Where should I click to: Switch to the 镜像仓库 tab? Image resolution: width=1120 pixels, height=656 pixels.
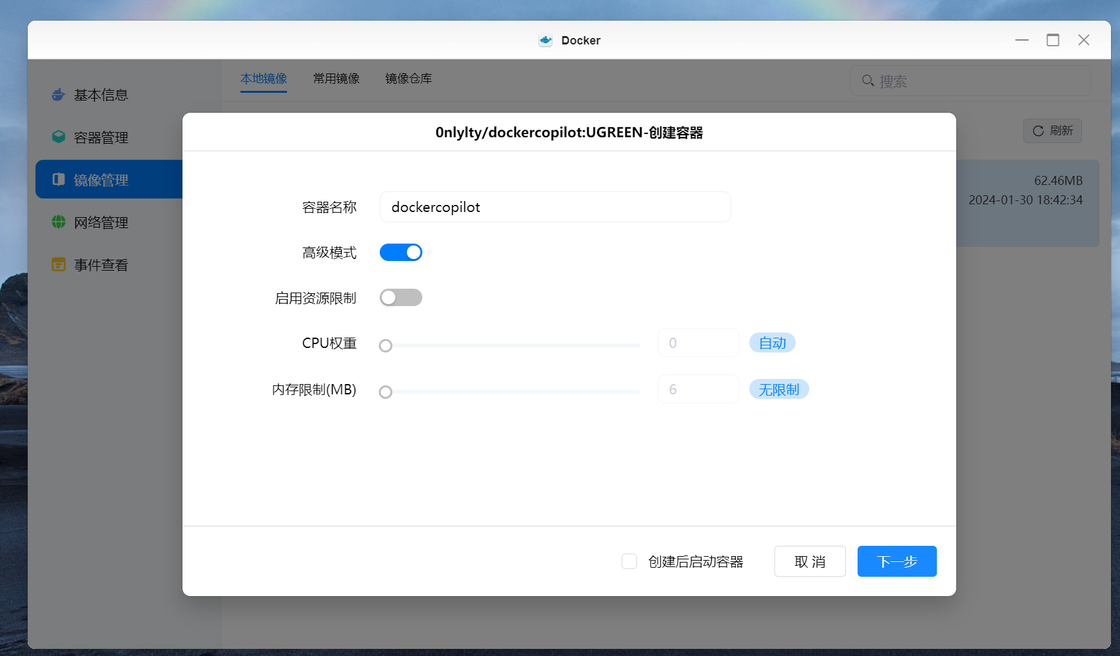409,79
